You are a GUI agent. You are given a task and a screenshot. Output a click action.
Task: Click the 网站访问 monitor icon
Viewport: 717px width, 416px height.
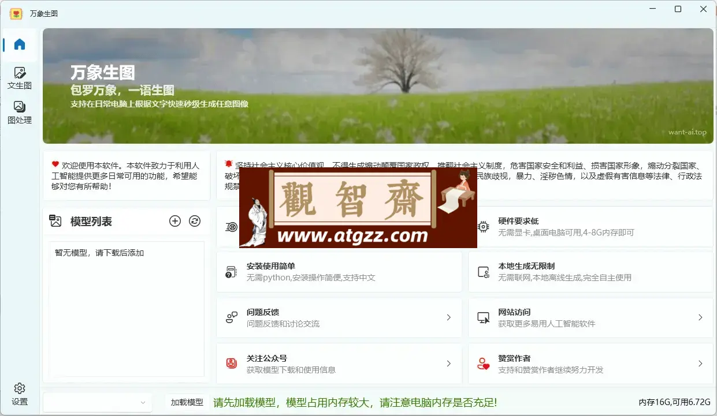point(484,317)
